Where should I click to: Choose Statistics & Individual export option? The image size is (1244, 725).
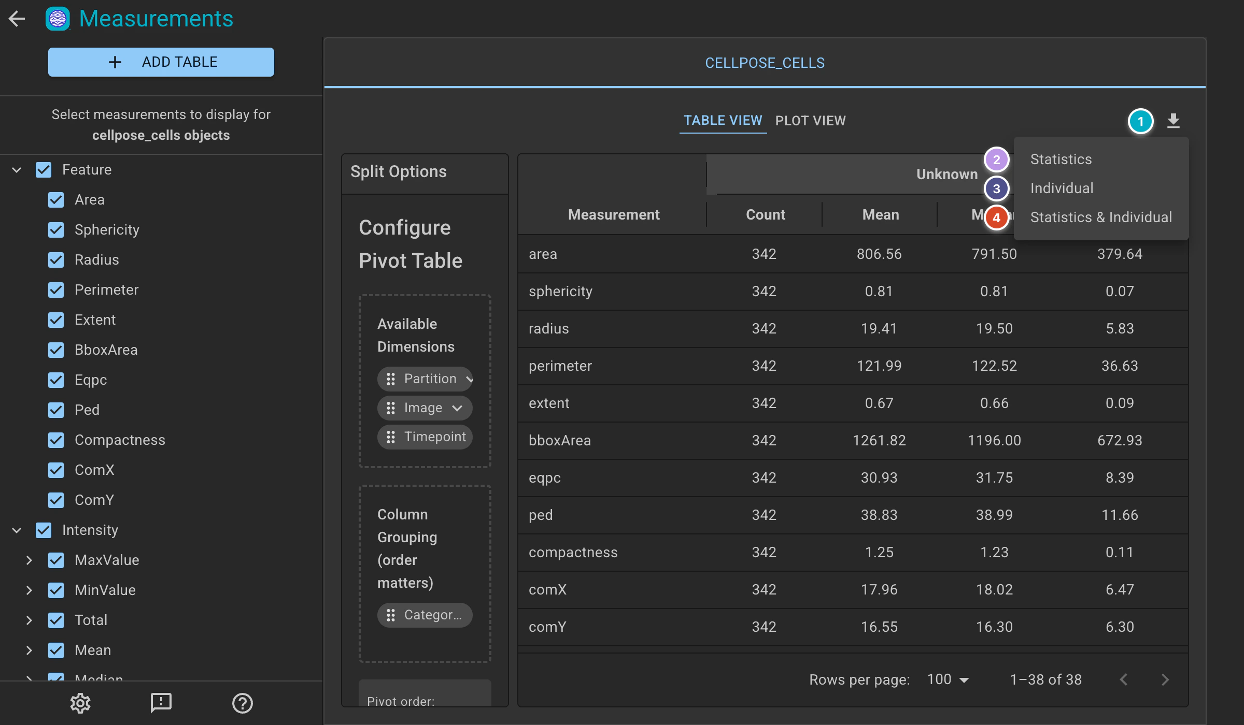click(1101, 218)
